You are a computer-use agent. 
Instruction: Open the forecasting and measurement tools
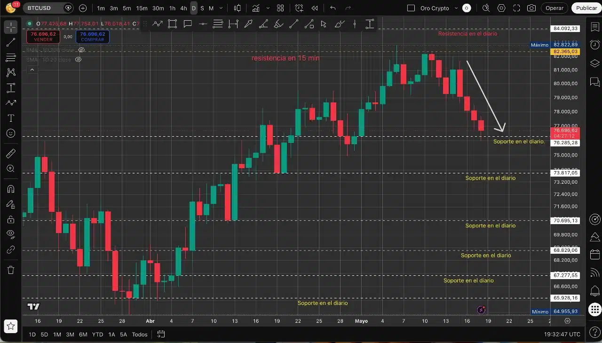pyautogui.click(x=11, y=88)
